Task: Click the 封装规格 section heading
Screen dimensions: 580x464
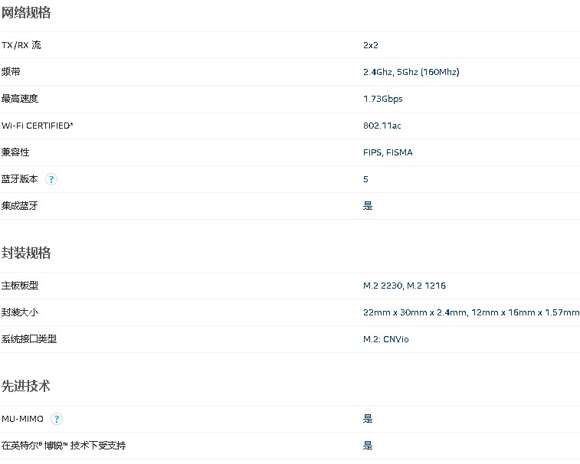Action: pyautogui.click(x=26, y=253)
